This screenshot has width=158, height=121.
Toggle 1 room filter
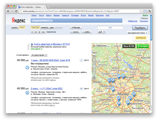pos(32,32)
